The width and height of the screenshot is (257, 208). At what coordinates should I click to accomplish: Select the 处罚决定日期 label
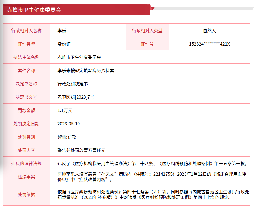pyautogui.click(x=26, y=124)
